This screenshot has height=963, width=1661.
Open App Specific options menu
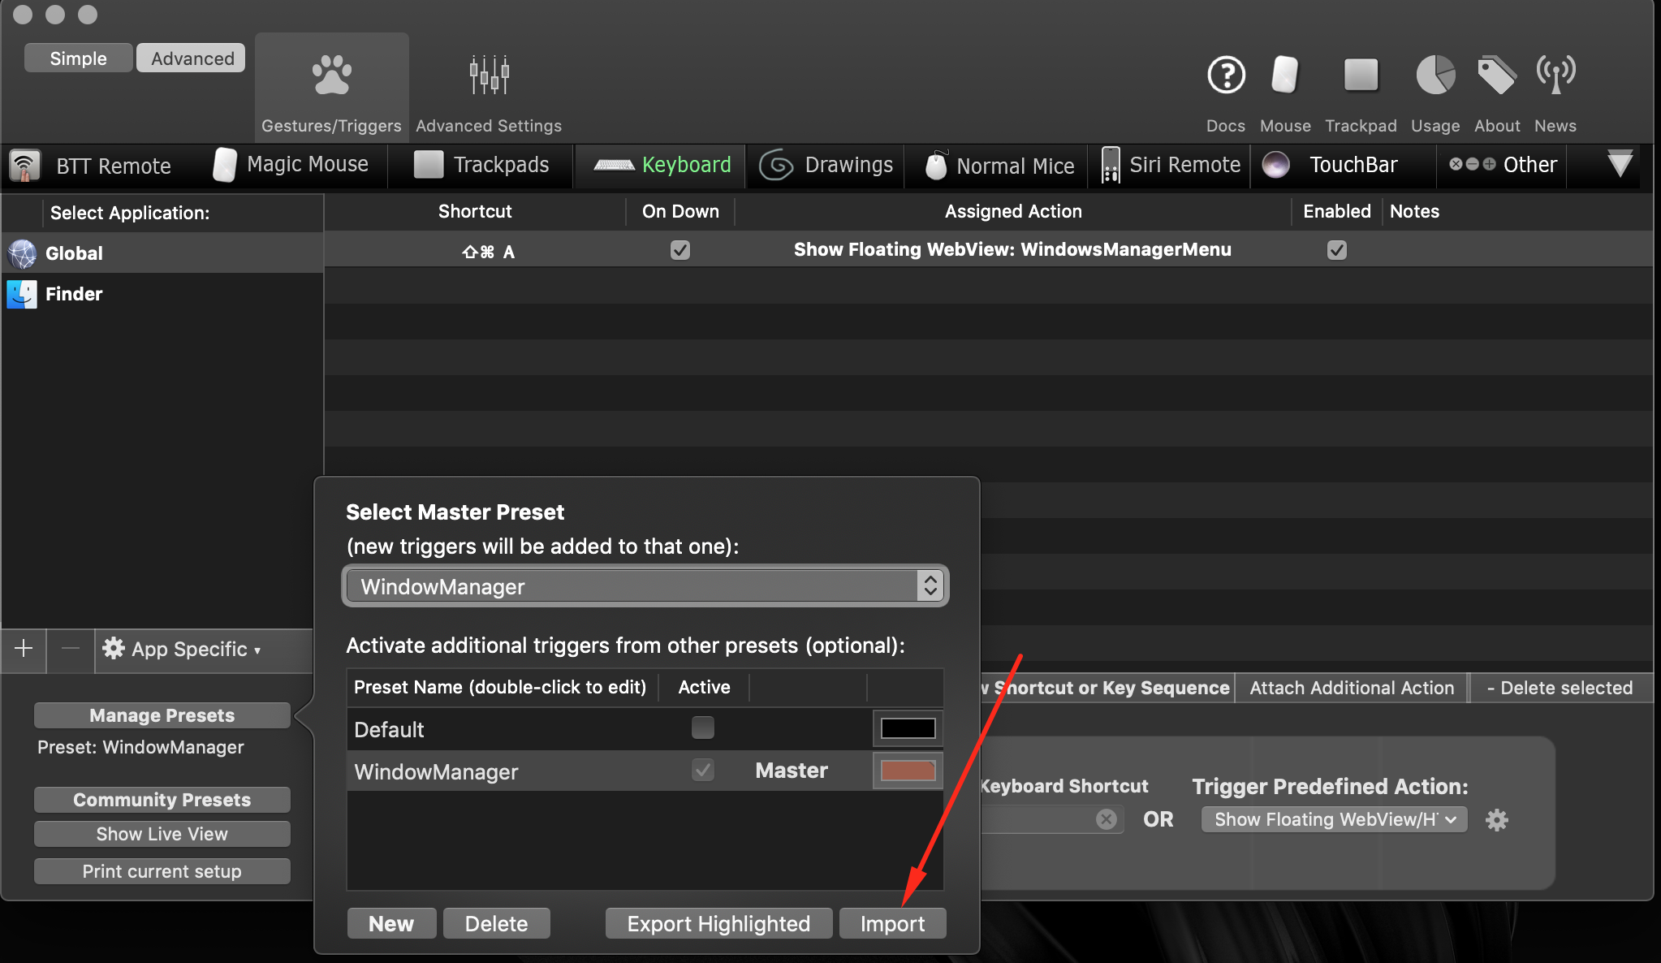click(181, 650)
